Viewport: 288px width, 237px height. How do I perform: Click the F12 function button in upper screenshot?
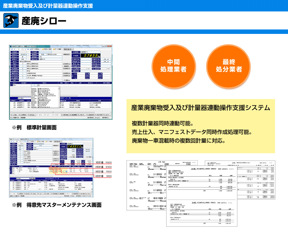click(107, 115)
